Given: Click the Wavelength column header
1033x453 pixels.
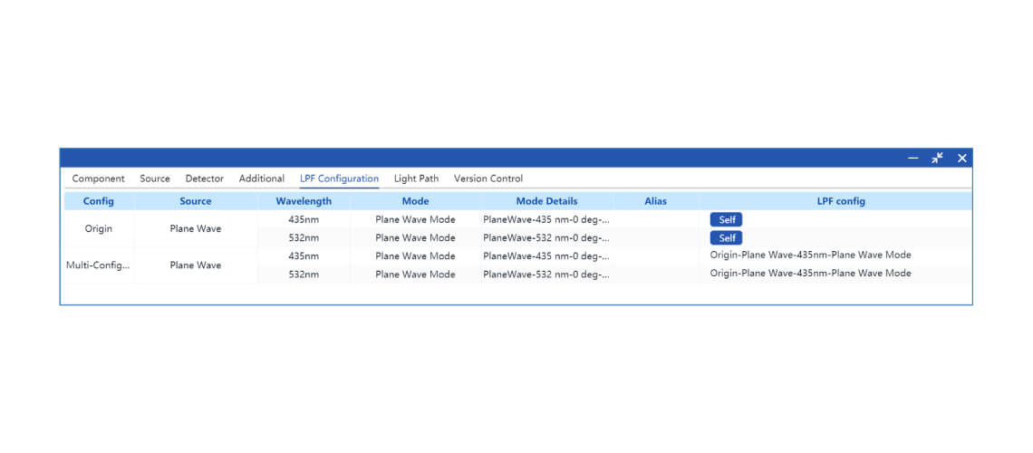Looking at the screenshot, I should [x=304, y=201].
